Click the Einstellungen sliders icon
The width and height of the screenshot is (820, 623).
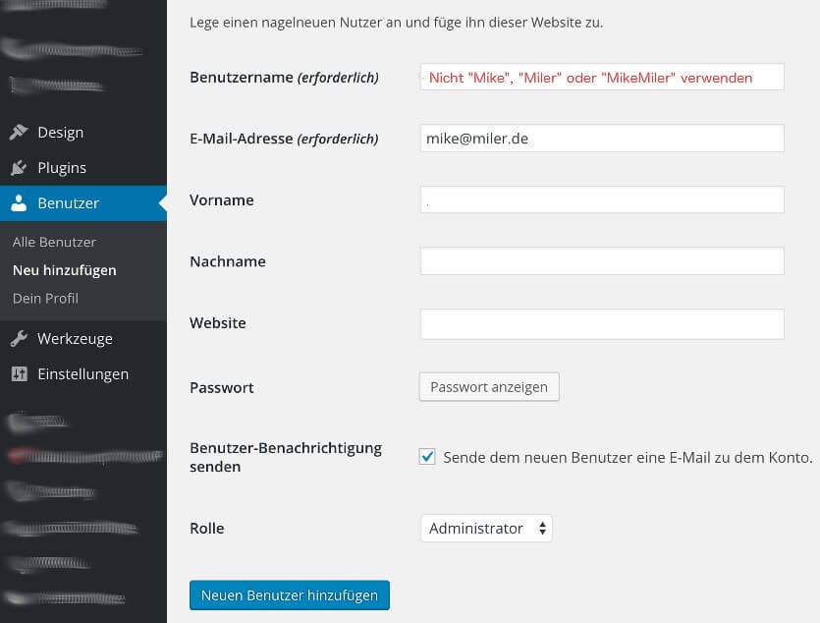point(20,374)
